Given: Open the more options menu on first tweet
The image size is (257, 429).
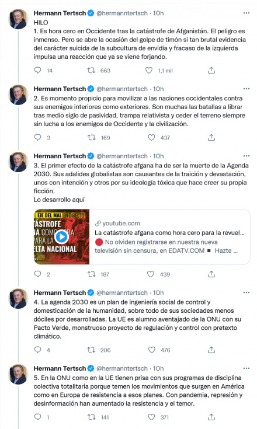Looking at the screenshot, I should 246,13.
